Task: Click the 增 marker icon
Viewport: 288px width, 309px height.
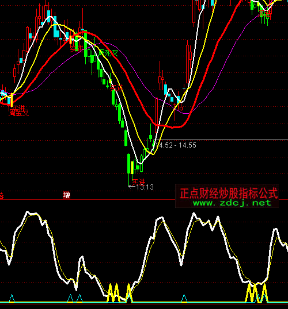Action: pyautogui.click(x=67, y=195)
